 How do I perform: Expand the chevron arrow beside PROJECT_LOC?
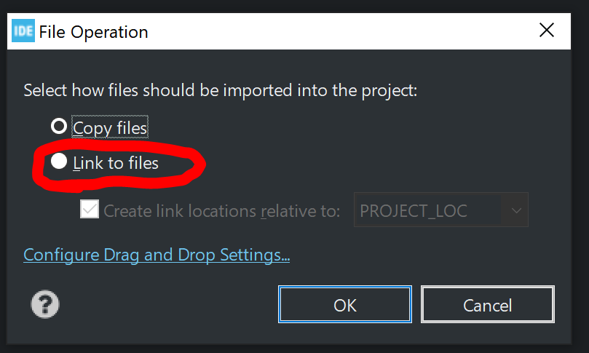pos(516,210)
